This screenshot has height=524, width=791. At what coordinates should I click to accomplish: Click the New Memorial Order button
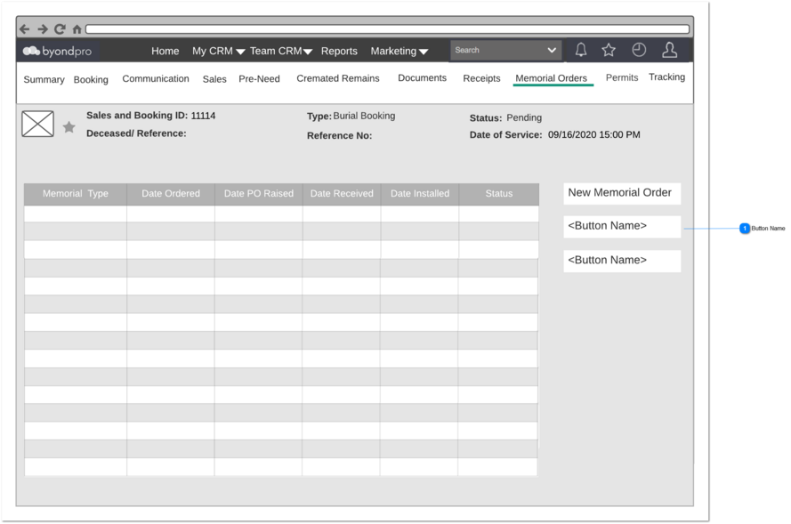coord(622,193)
